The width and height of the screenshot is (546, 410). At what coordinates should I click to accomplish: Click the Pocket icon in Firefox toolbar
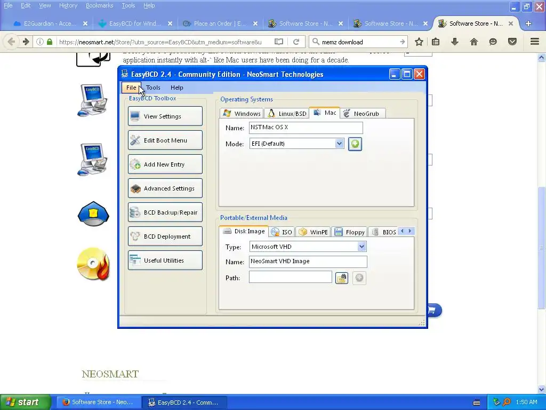[x=512, y=42]
